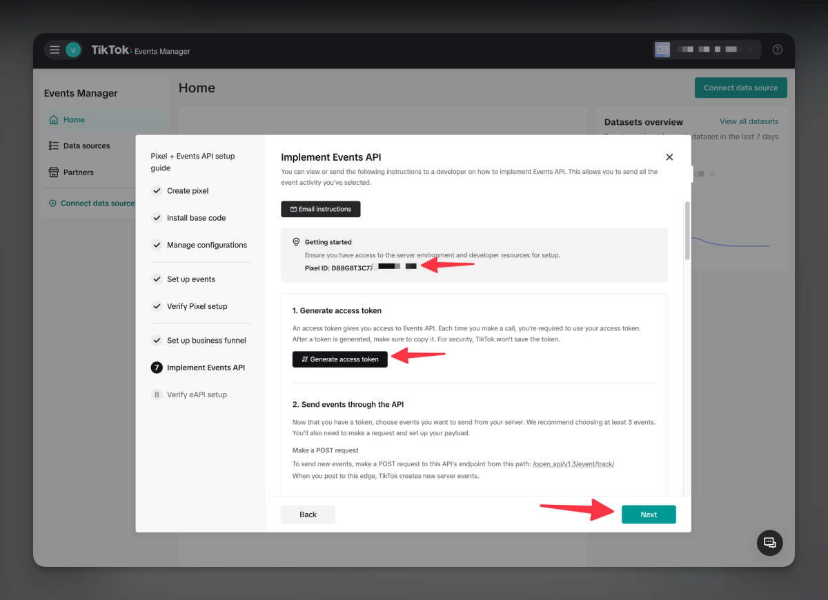Click the Next button
Image resolution: width=828 pixels, height=600 pixels.
[649, 514]
